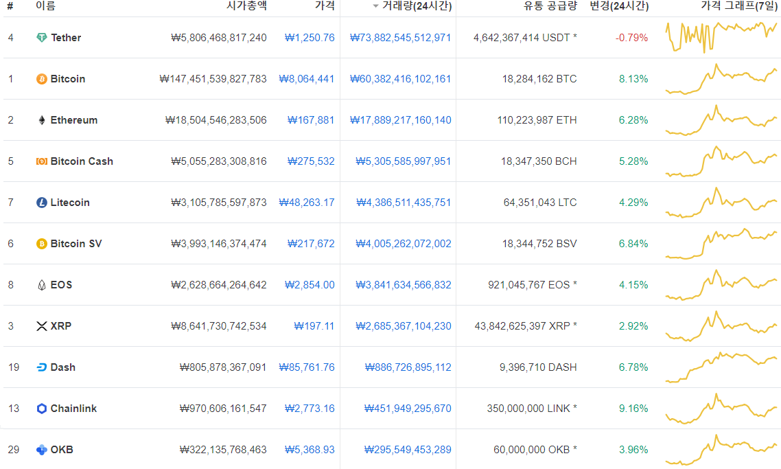Select Bitcoin market cap ₩147,451,539,827,783
Image resolution: width=781 pixels, height=469 pixels.
(213, 79)
